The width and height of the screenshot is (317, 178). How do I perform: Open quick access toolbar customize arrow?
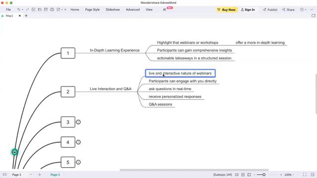65,10
